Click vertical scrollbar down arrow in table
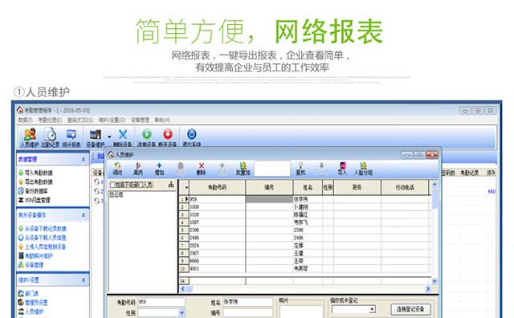 (x=434, y=281)
